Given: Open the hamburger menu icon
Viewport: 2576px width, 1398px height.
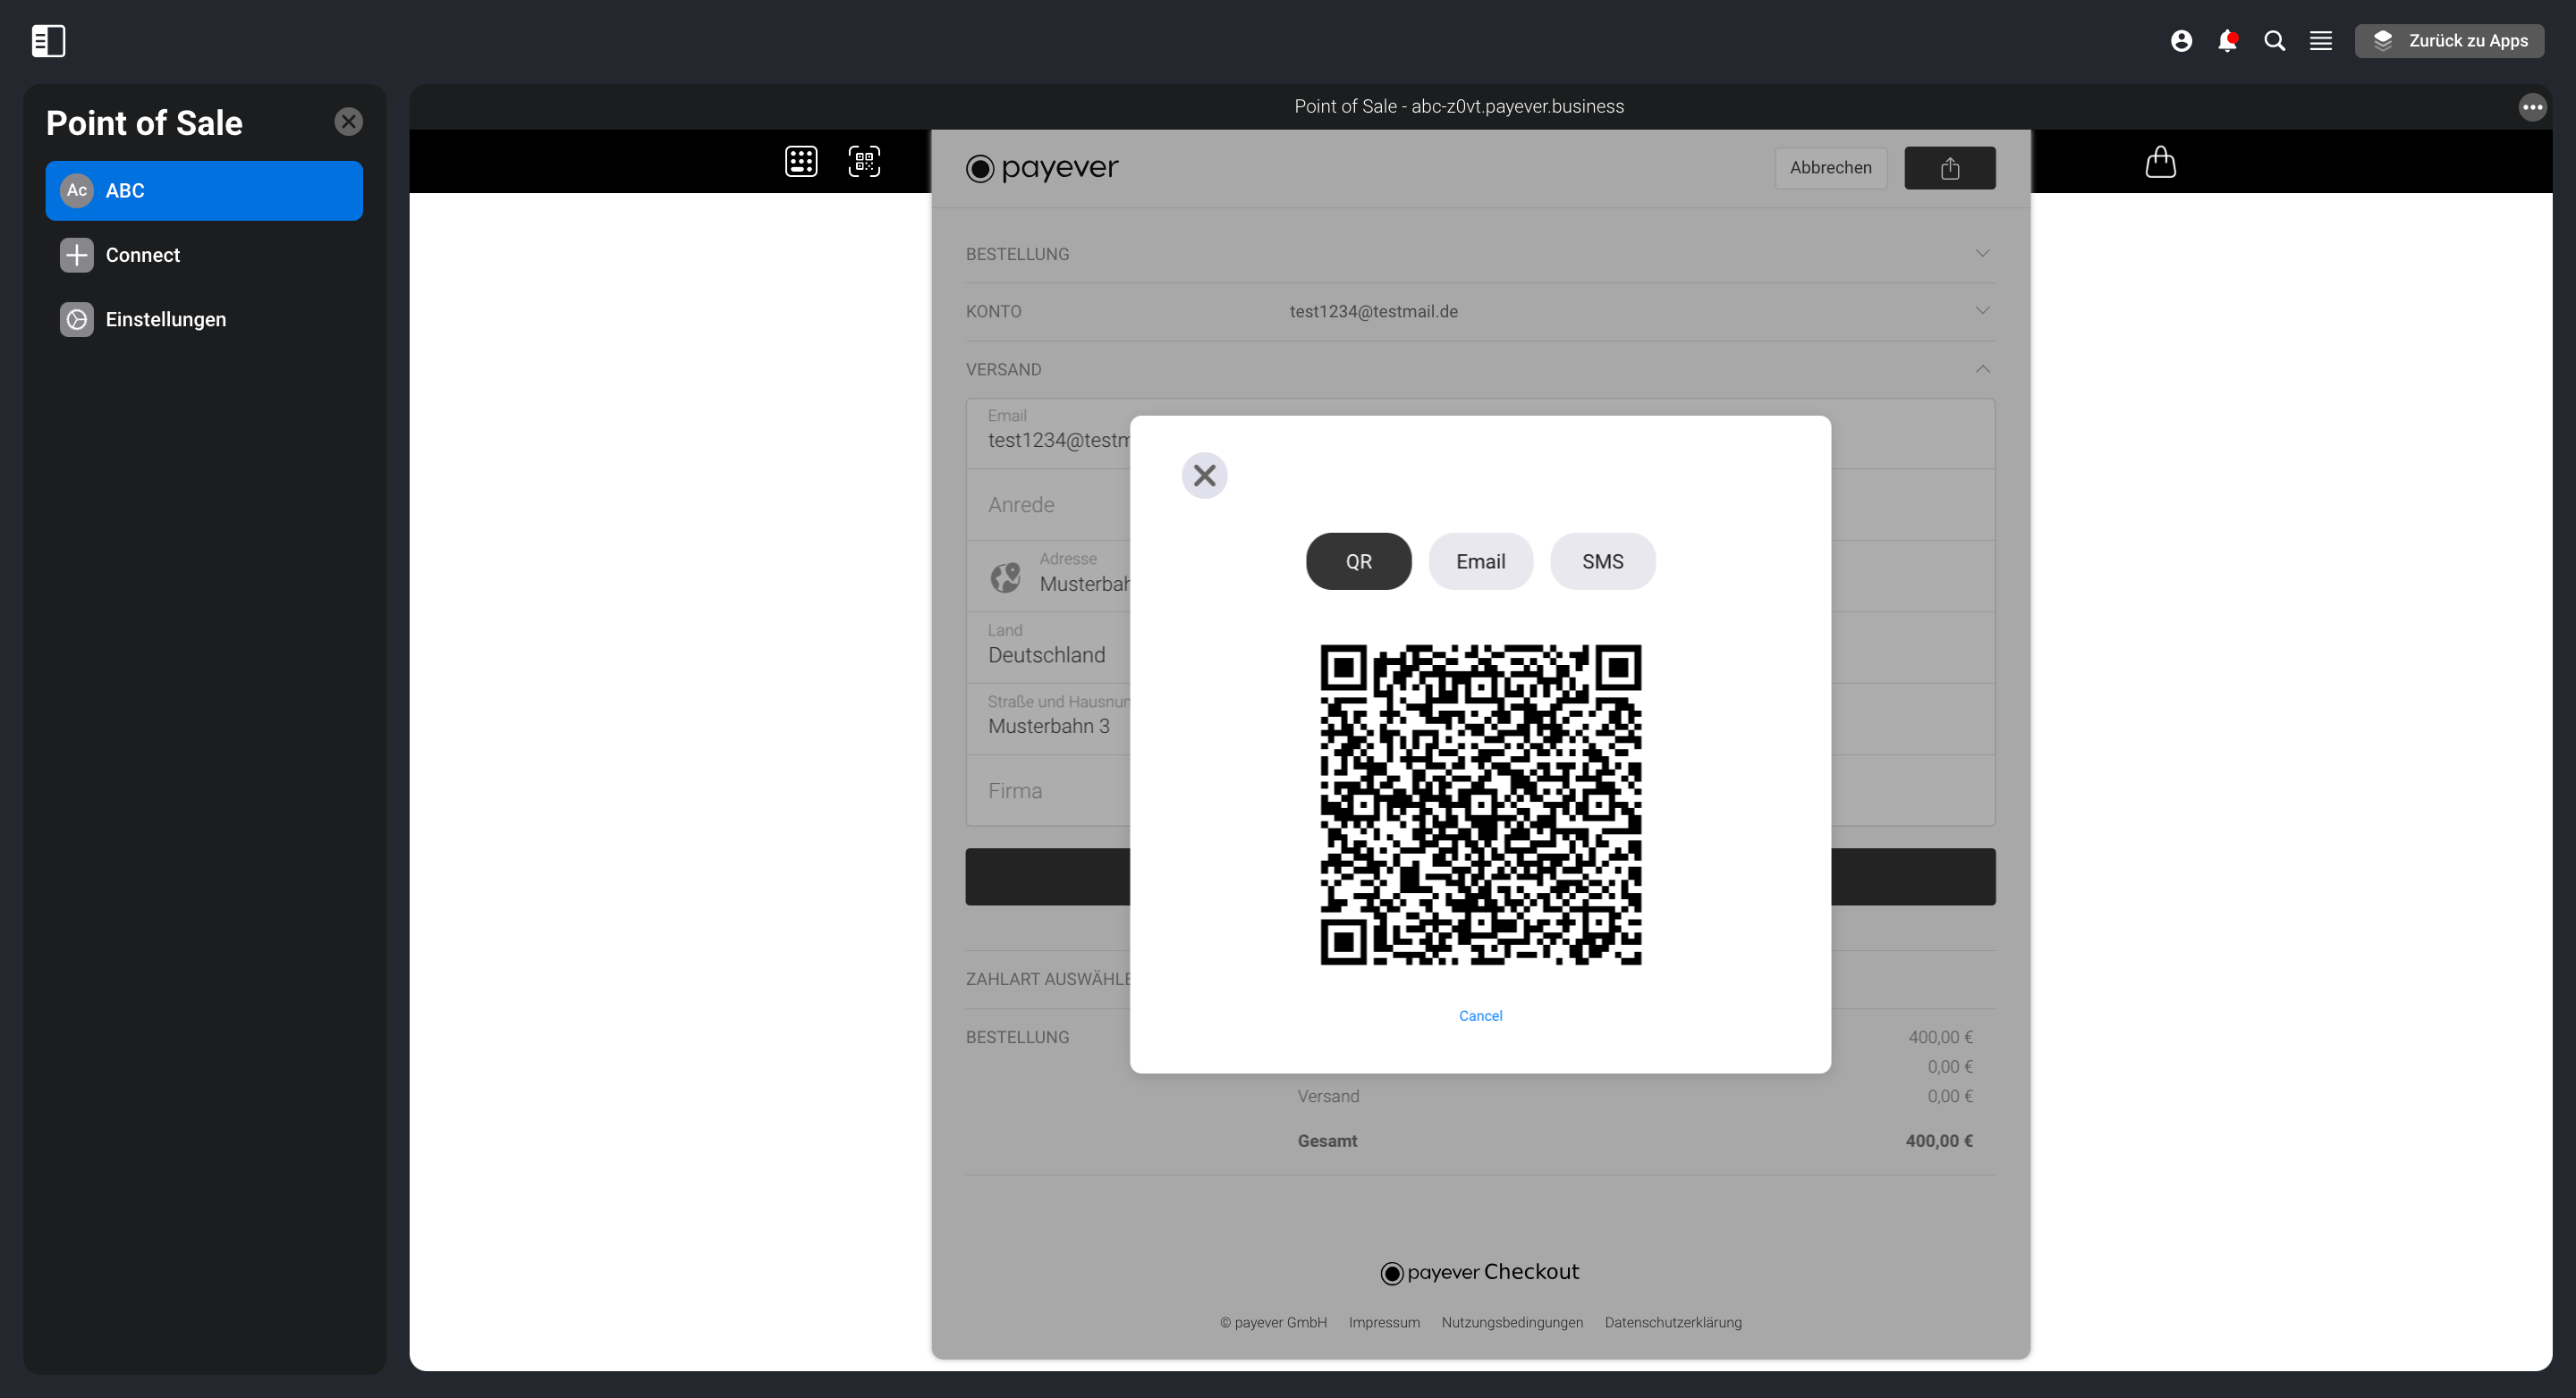Looking at the screenshot, I should coord(2320,41).
